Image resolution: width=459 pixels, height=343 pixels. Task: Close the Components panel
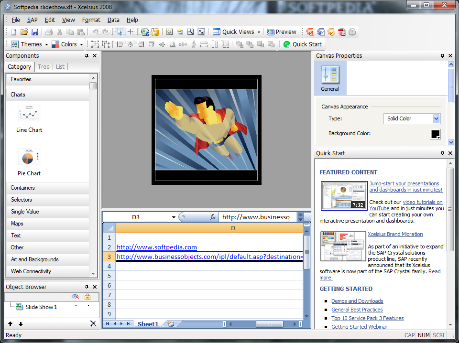coord(95,55)
